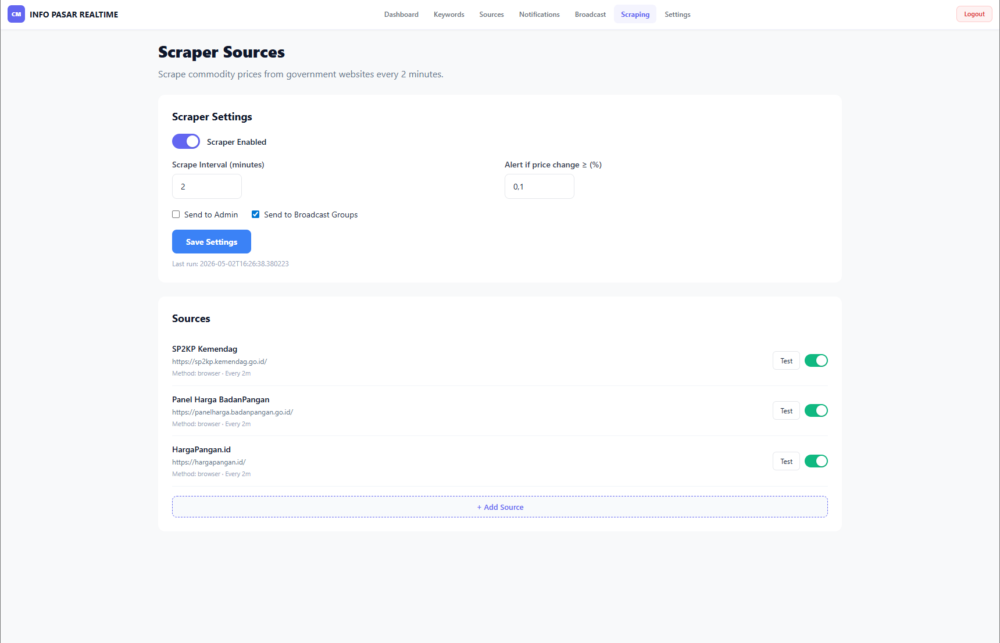Click the Last run timestamp text
This screenshot has height=643, width=1000.
click(x=230, y=264)
